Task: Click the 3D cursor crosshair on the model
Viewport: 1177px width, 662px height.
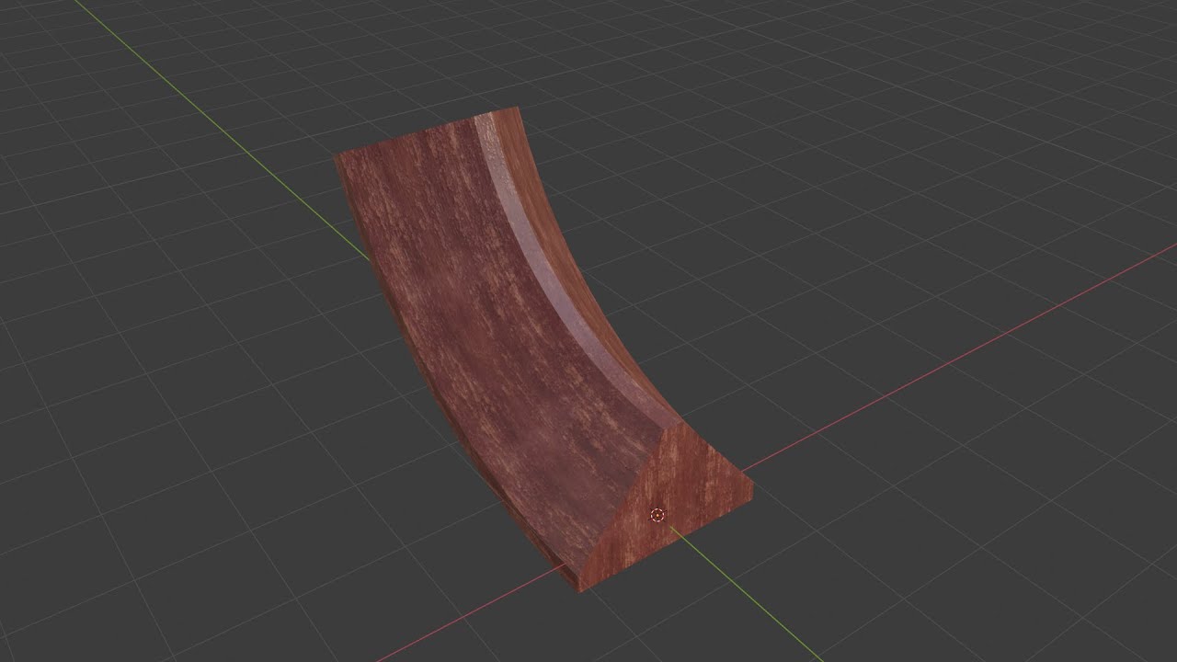Action: 657,515
